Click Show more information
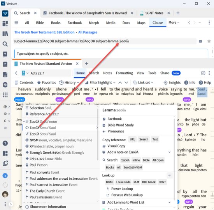This screenshot has width=214, height=210. click(48, 207)
